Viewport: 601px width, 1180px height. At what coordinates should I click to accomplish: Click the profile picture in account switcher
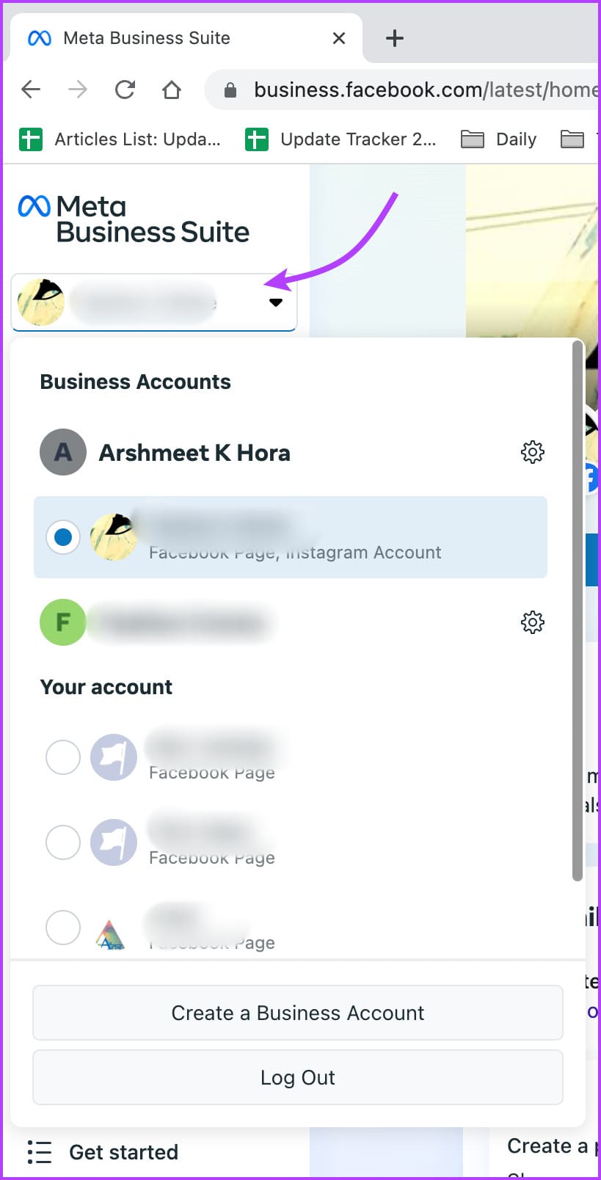click(41, 302)
